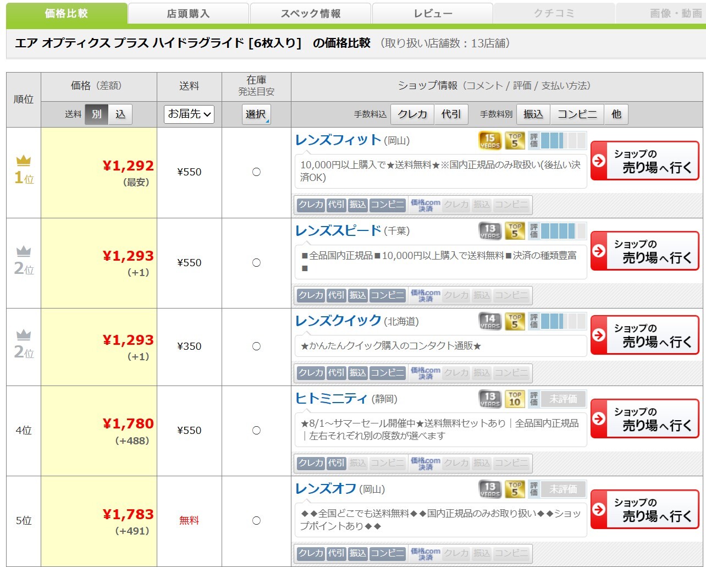This screenshot has height=567, width=706.
Task: Open レンズフィット shop link
Action: click(x=338, y=140)
